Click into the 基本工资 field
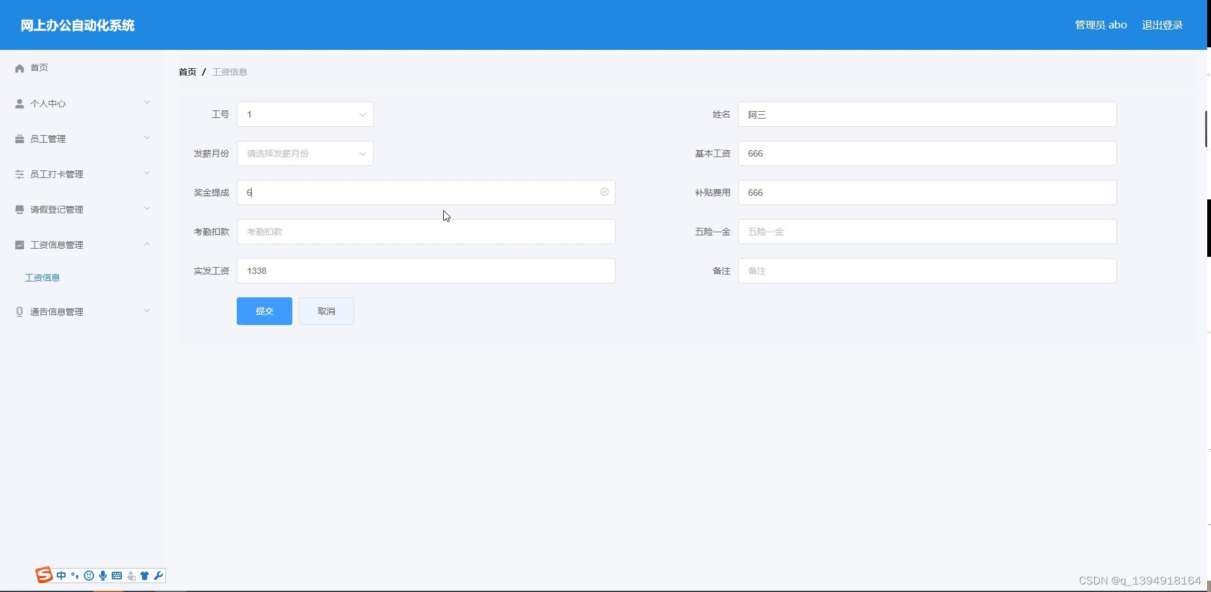Screen dimensions: 1211x592 [928, 153]
